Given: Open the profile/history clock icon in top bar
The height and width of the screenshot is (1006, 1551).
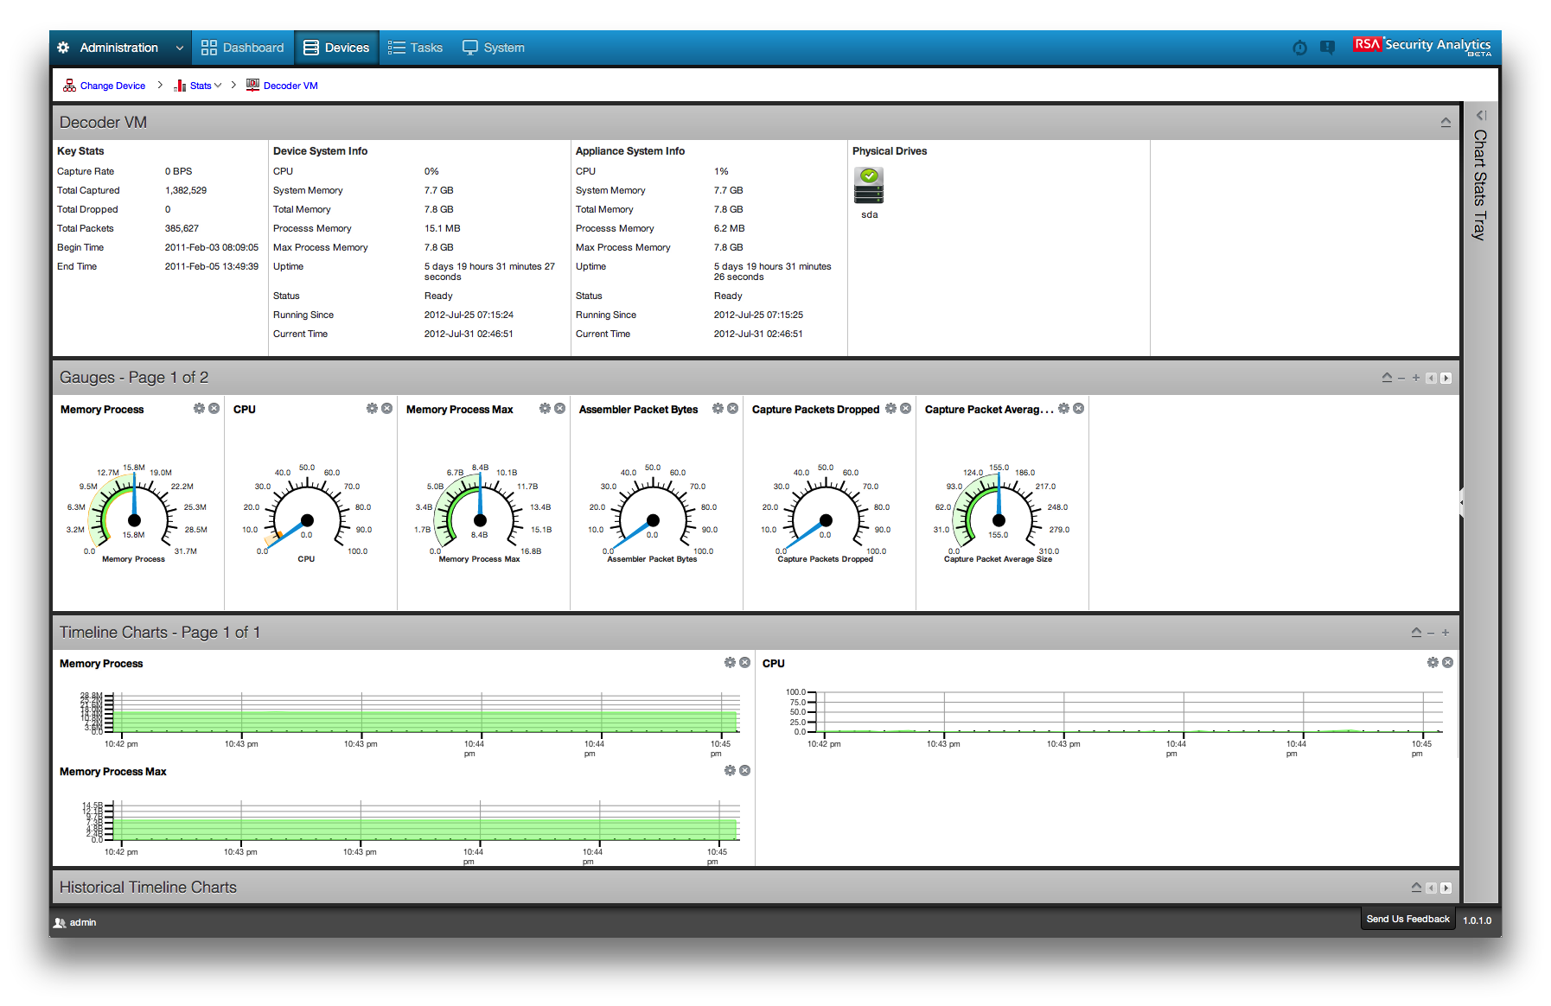Looking at the screenshot, I should [1300, 48].
